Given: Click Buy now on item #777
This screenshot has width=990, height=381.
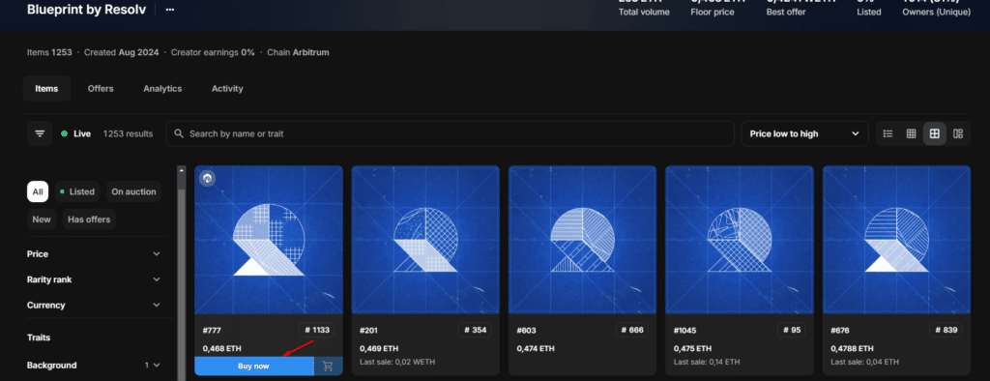Looking at the screenshot, I should click(x=254, y=366).
